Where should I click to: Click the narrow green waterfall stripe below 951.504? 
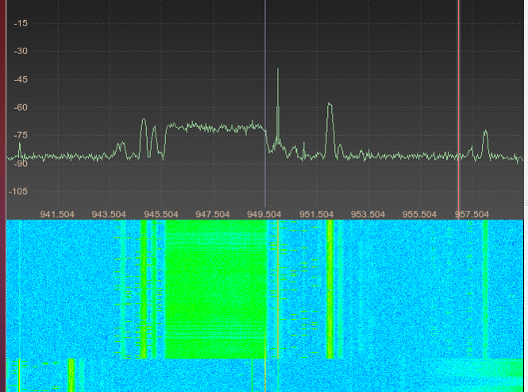pyautogui.click(x=330, y=290)
